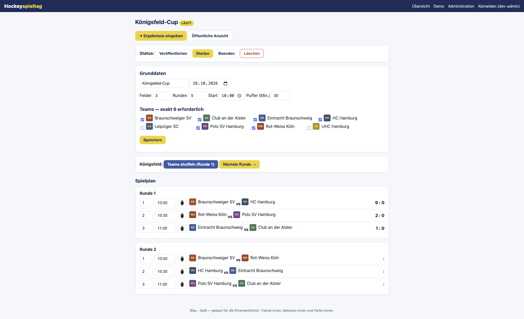Open the Öffentliche Ansicht view
The image size is (524, 319).
tap(210, 36)
